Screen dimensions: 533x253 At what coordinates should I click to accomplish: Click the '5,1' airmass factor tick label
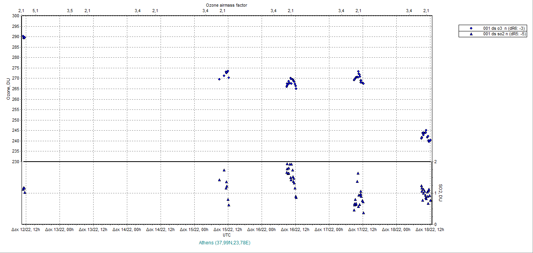pyautogui.click(x=35, y=11)
